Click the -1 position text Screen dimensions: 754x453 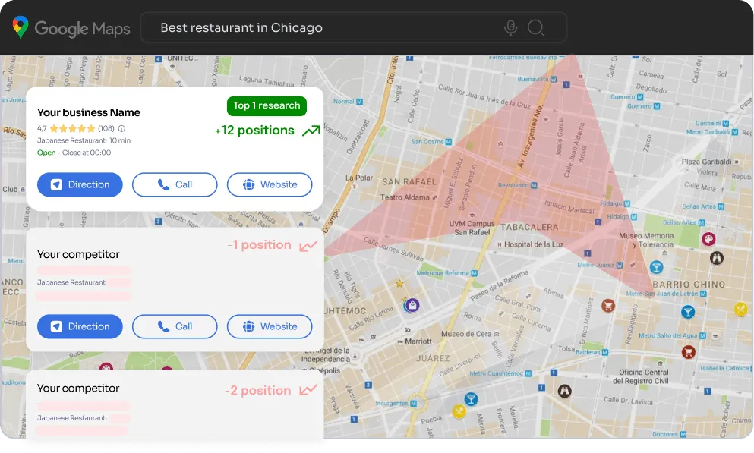coord(259,245)
